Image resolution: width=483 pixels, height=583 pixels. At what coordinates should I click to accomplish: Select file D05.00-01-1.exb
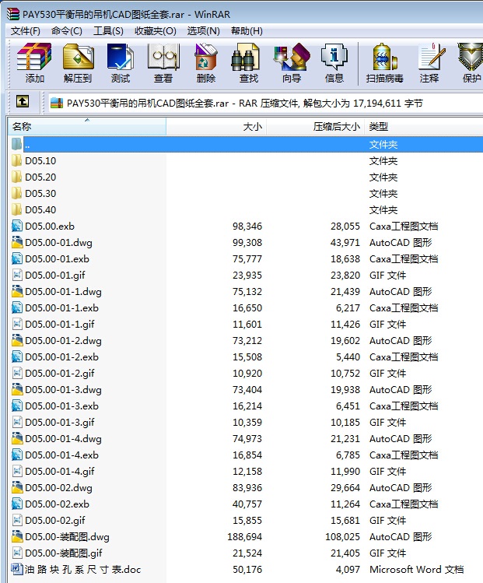(x=61, y=308)
